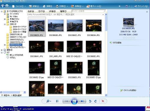Set rating using the stars in info pane
The image size is (150, 111).
click(x=129, y=38)
